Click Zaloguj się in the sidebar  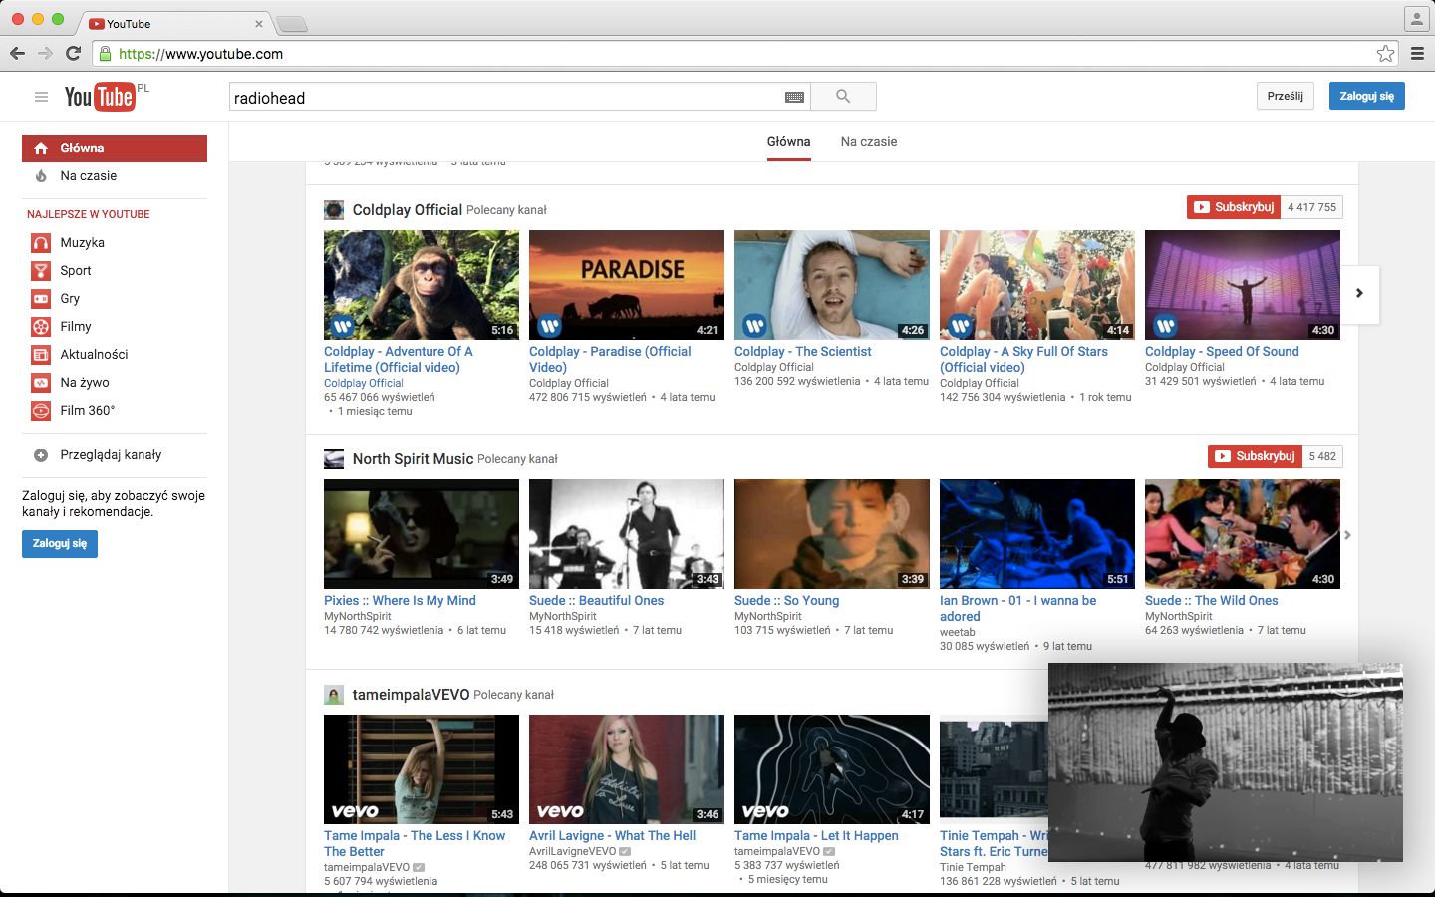[x=60, y=543]
